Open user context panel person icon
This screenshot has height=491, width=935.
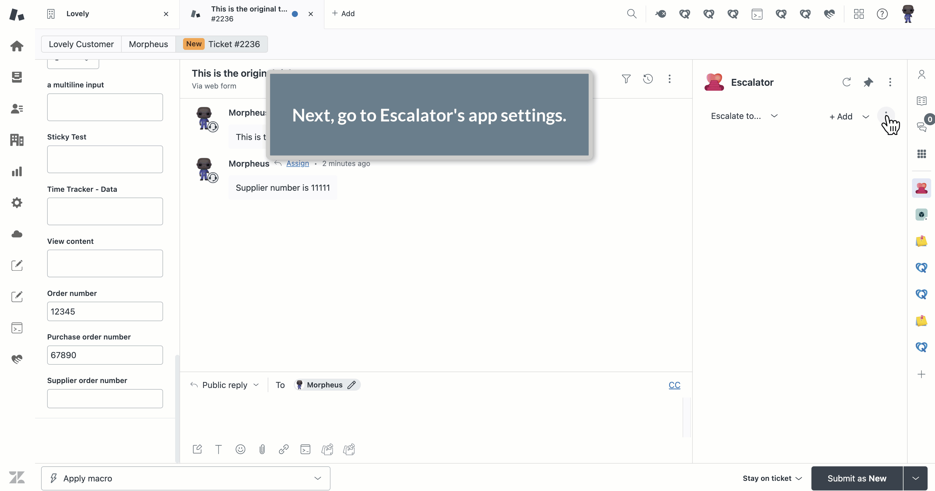tap(922, 75)
